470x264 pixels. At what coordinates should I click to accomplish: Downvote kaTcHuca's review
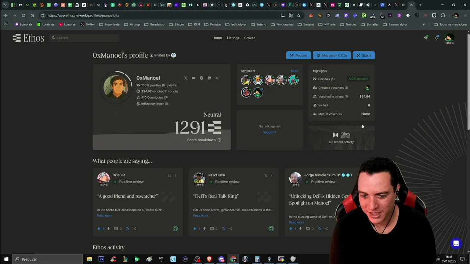204,229
